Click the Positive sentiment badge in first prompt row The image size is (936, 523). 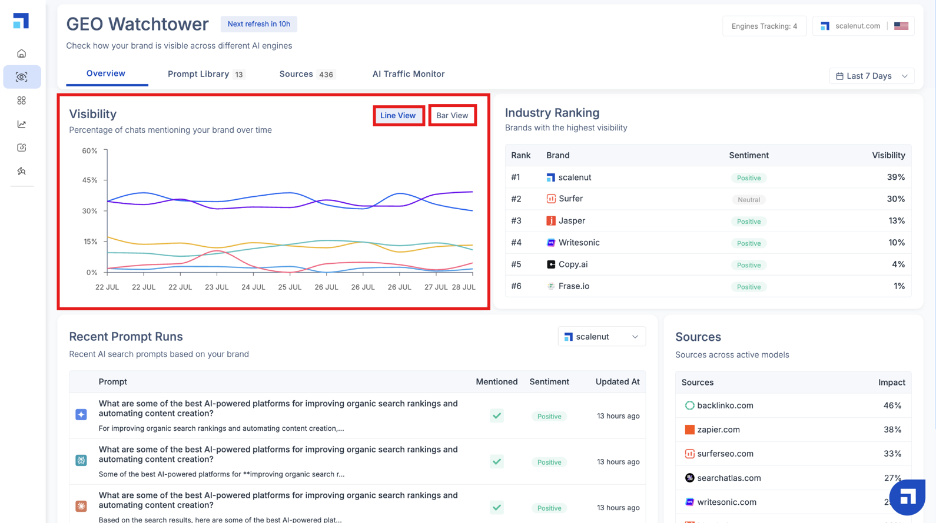549,416
